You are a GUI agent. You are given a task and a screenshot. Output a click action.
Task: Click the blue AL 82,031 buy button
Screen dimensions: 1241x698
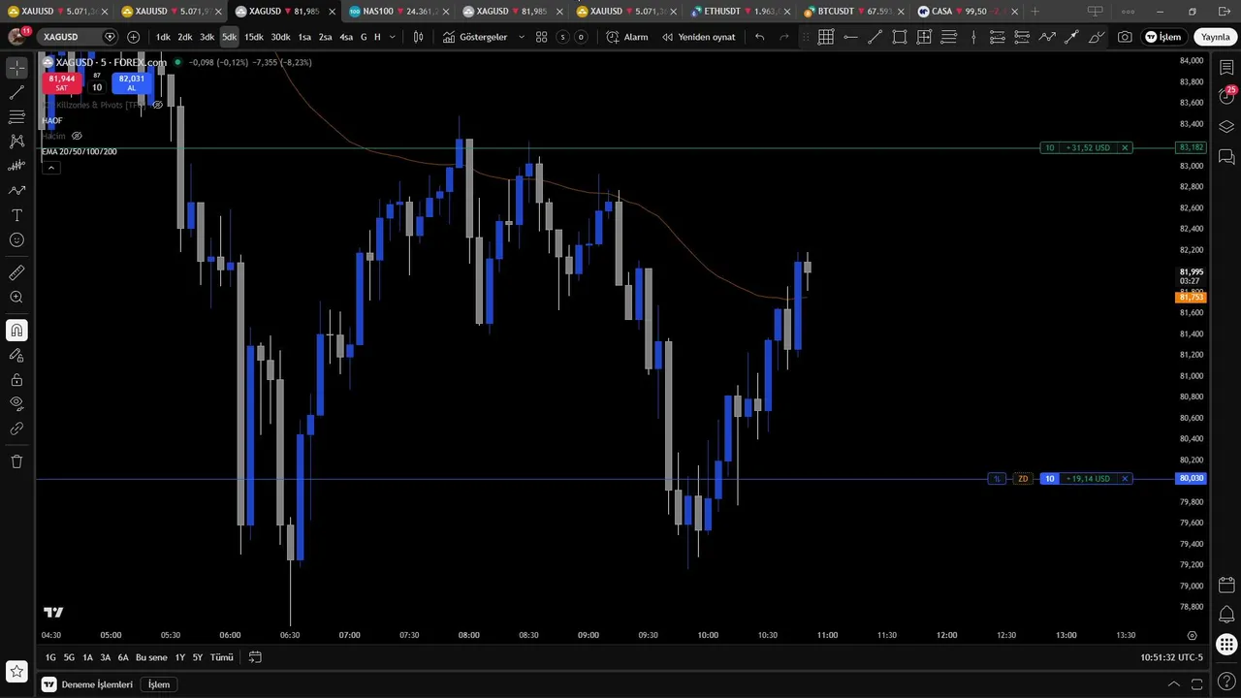132,82
